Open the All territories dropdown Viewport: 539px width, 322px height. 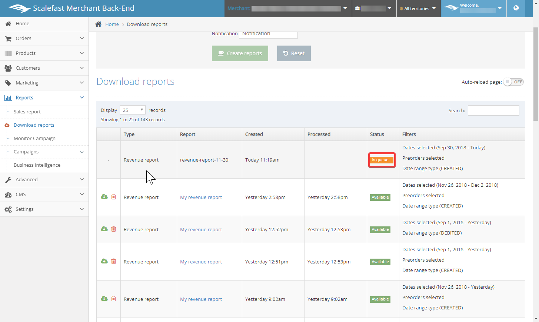pyautogui.click(x=418, y=8)
